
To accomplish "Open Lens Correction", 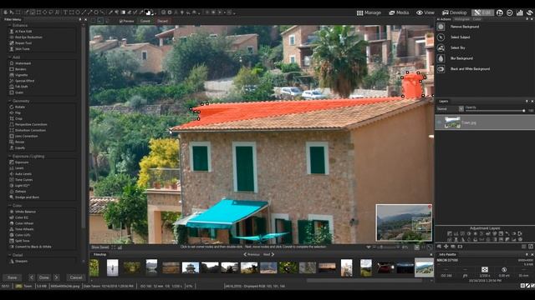I will pos(23,136).
